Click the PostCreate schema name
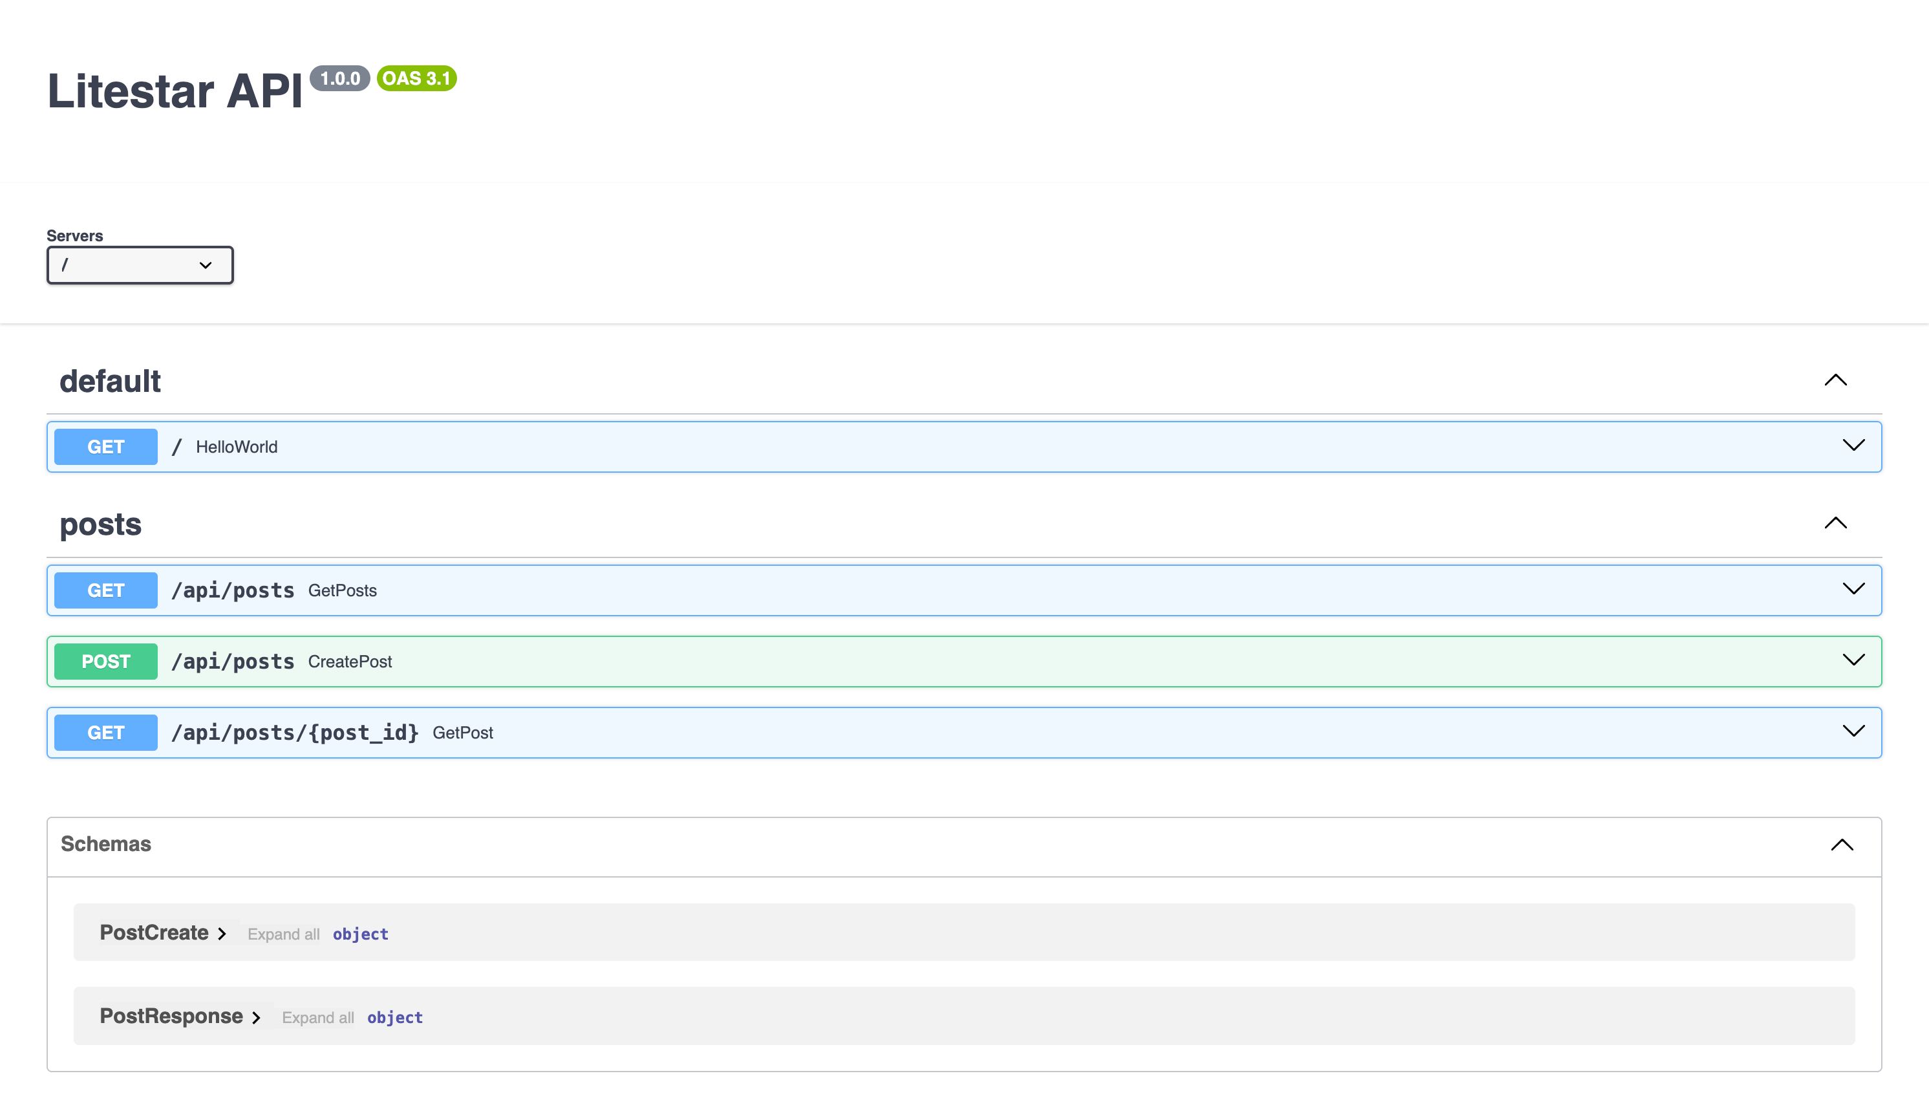Viewport: 1929px width, 1111px height. coord(154,933)
